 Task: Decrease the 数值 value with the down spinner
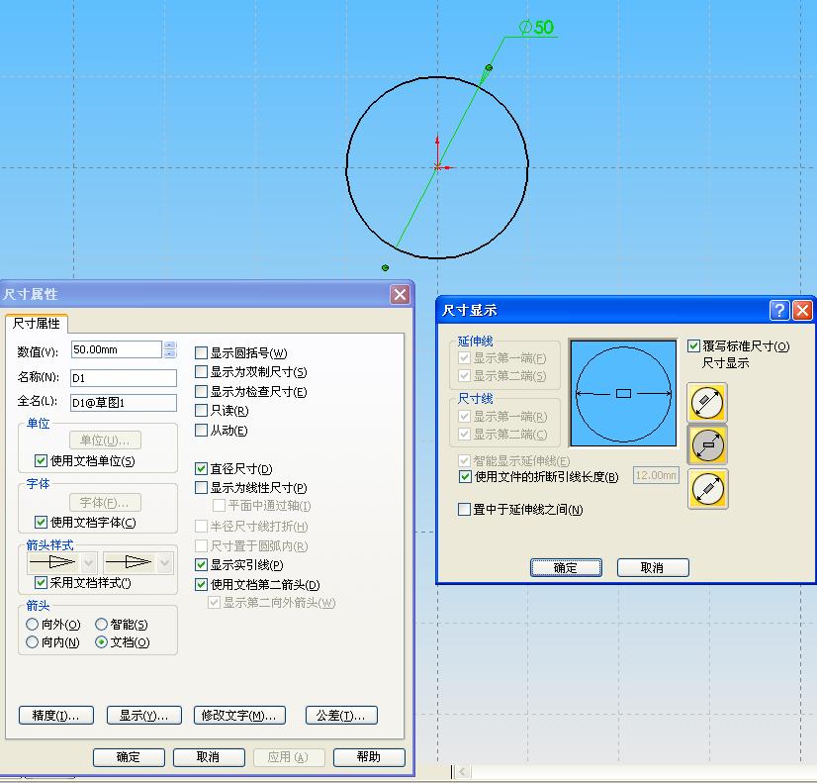click(170, 353)
